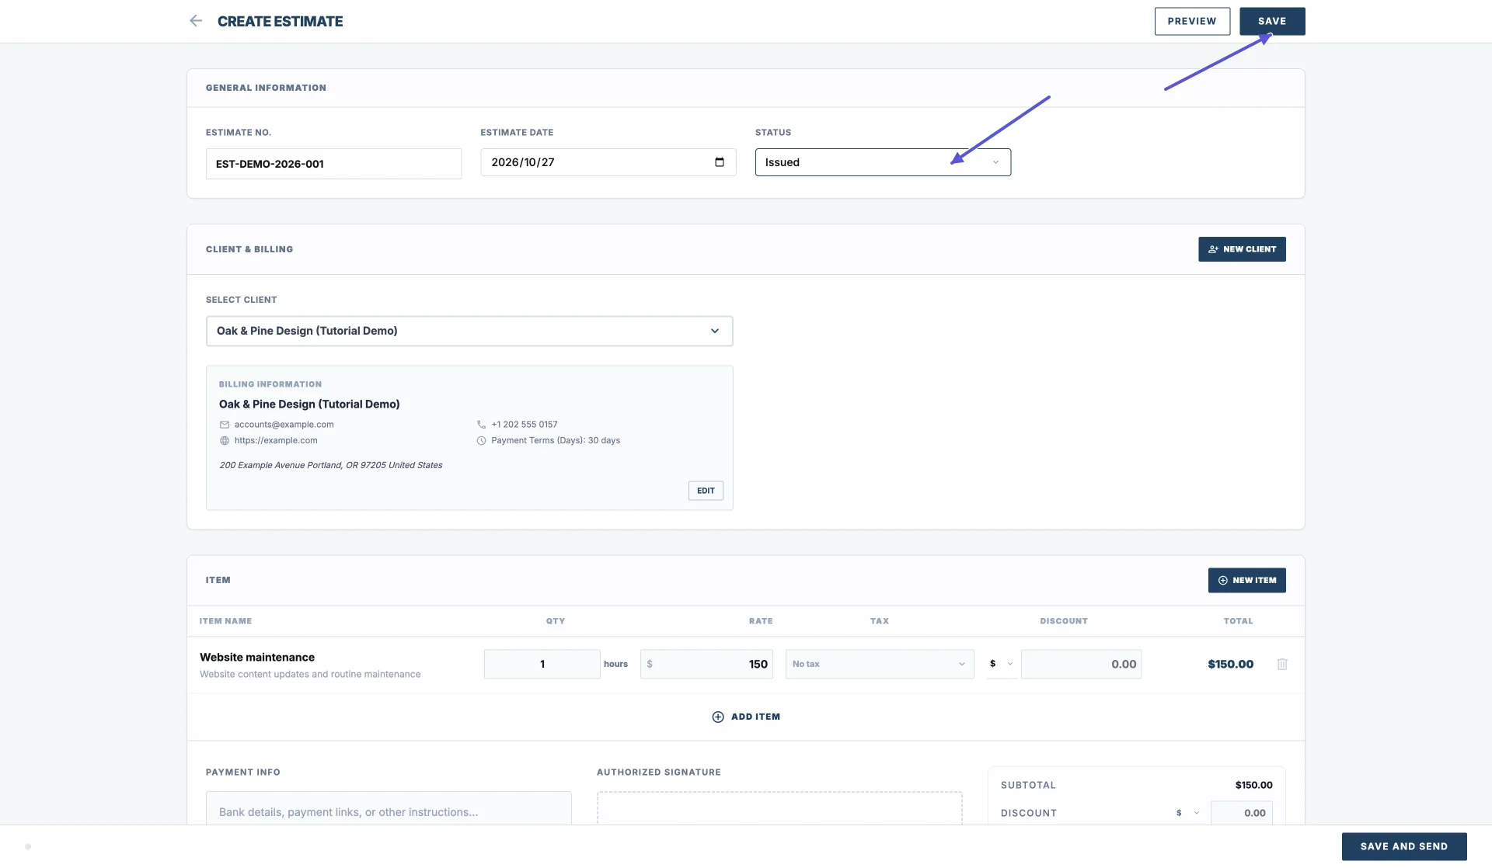This screenshot has height=868, width=1492.
Task: Edit the quantity field showing 1
Action: tap(542, 664)
